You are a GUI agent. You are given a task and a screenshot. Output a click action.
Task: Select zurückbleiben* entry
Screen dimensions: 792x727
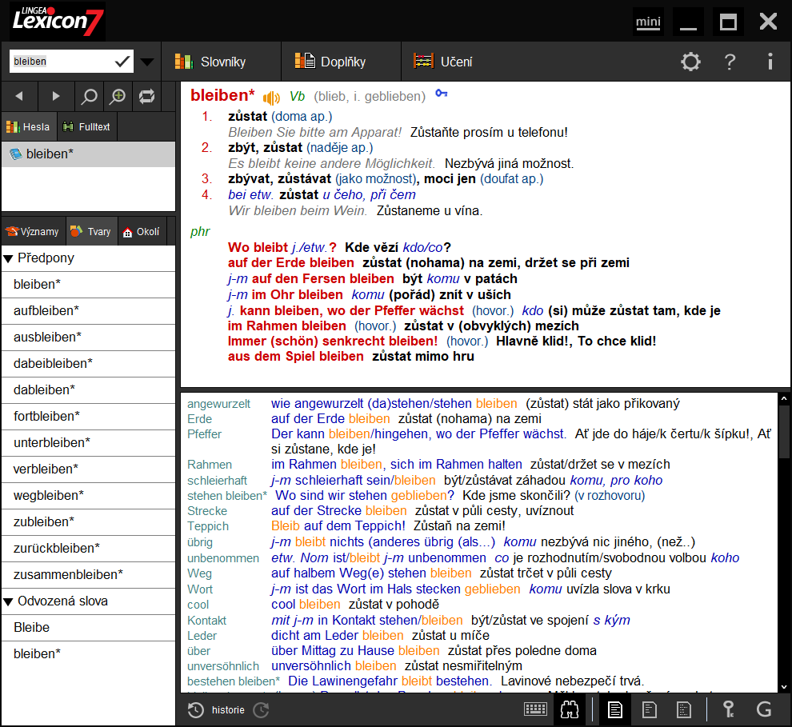point(88,549)
